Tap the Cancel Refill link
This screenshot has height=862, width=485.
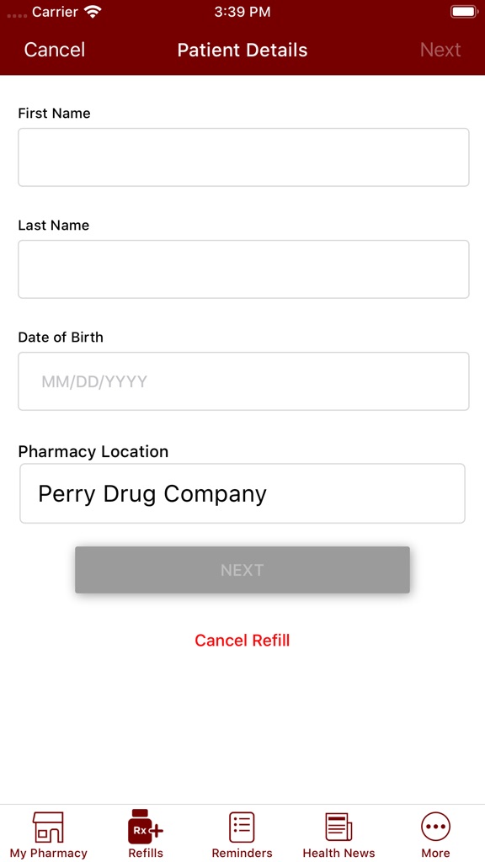click(242, 640)
